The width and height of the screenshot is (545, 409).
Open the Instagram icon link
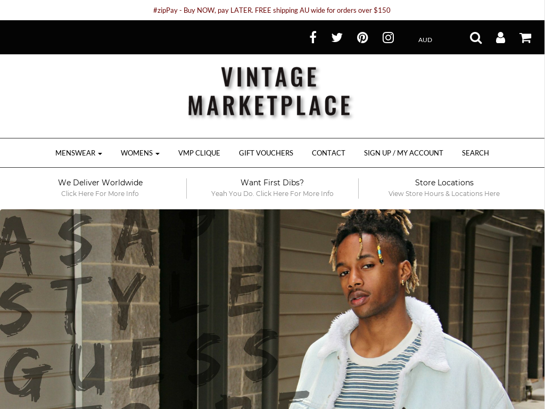pos(388,38)
